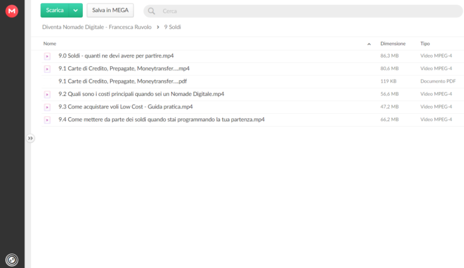This screenshot has width=464, height=268.
Task: Expand the sidebar with double-arrow handle
Action: point(30,138)
